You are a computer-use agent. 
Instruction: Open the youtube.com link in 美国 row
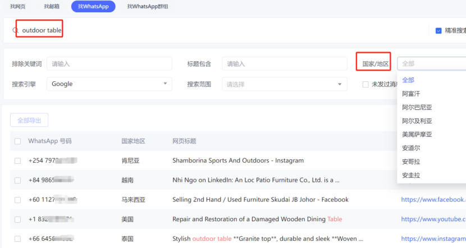point(433,219)
